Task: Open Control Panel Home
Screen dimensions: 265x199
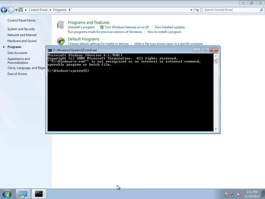Action: point(21,20)
